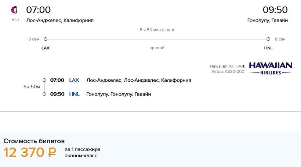Select the LAX departure point on timeline
This screenshot has height=167, width=301.
coord(46,39)
